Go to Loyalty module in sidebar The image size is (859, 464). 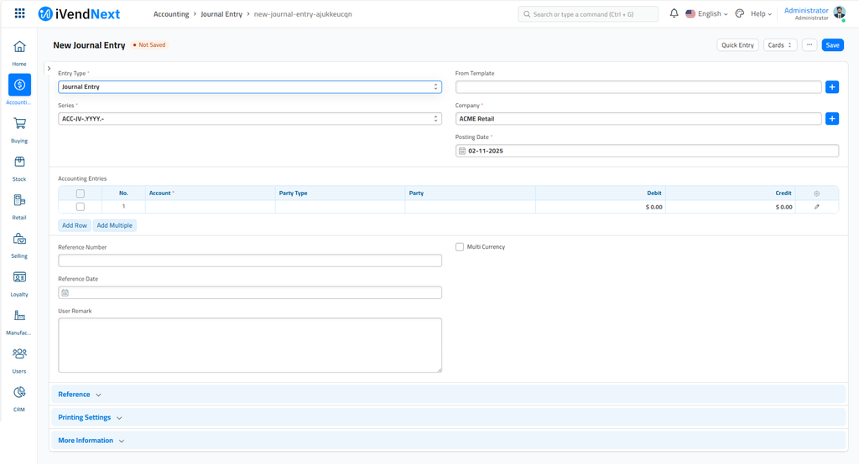pyautogui.click(x=19, y=277)
